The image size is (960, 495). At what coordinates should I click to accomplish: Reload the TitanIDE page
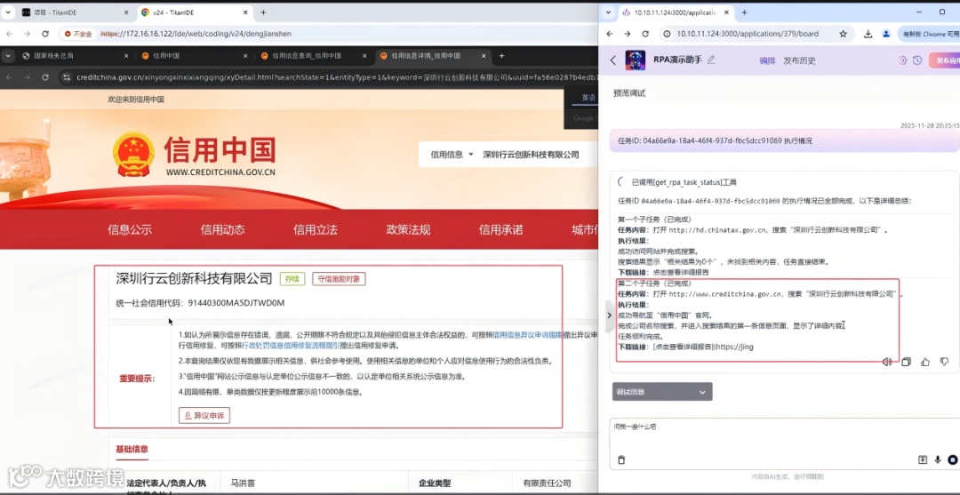tap(44, 34)
